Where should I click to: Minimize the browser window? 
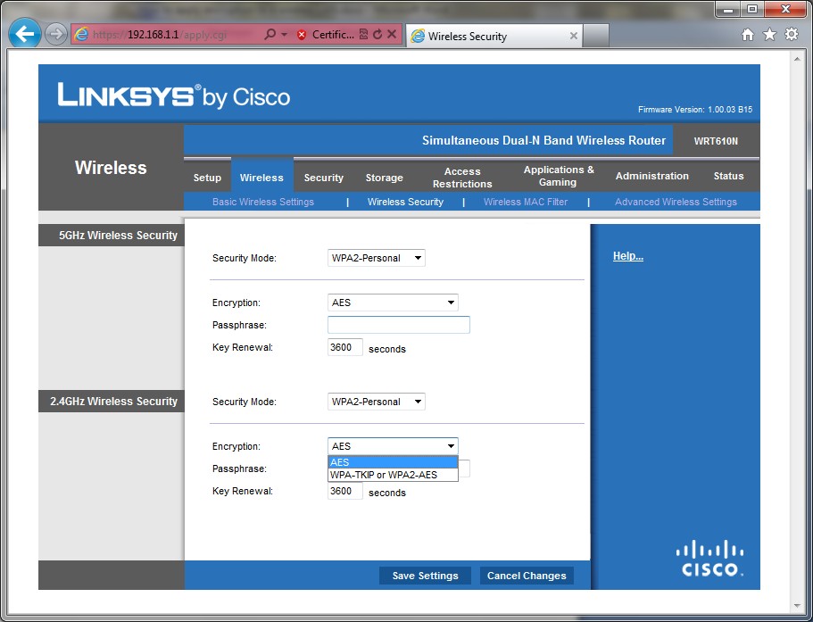tap(728, 9)
